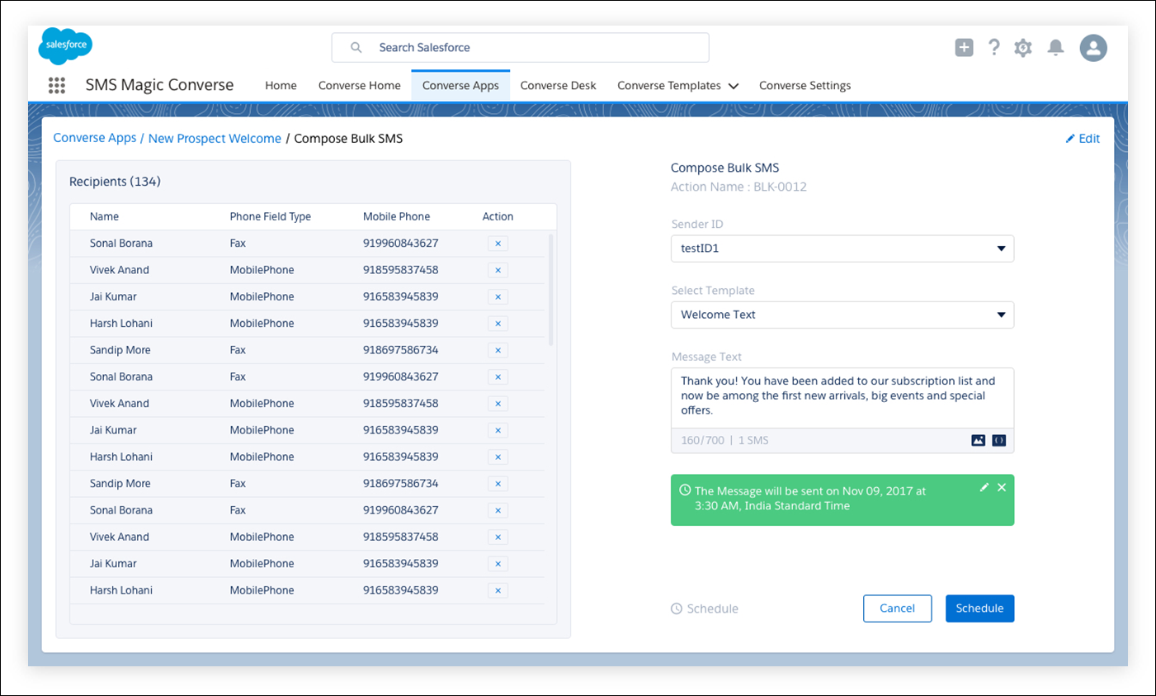The width and height of the screenshot is (1156, 696).
Task: Click the 160/700 character counter text
Action: [x=702, y=441]
